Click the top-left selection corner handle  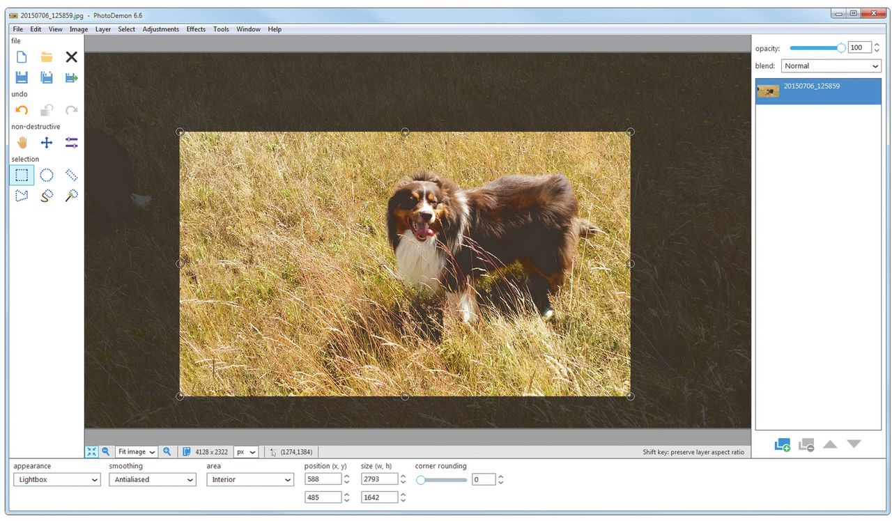point(180,132)
